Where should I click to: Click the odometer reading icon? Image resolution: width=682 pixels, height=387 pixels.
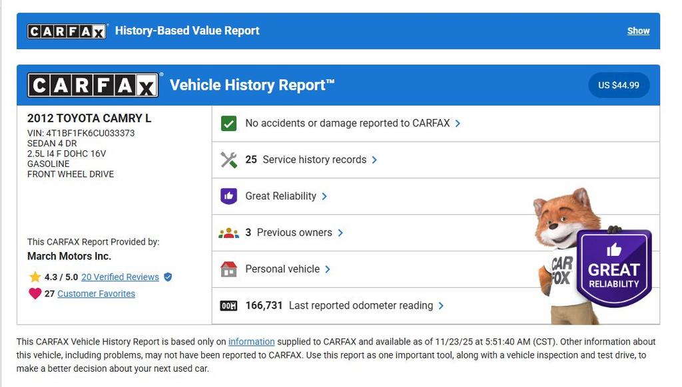[x=228, y=306]
